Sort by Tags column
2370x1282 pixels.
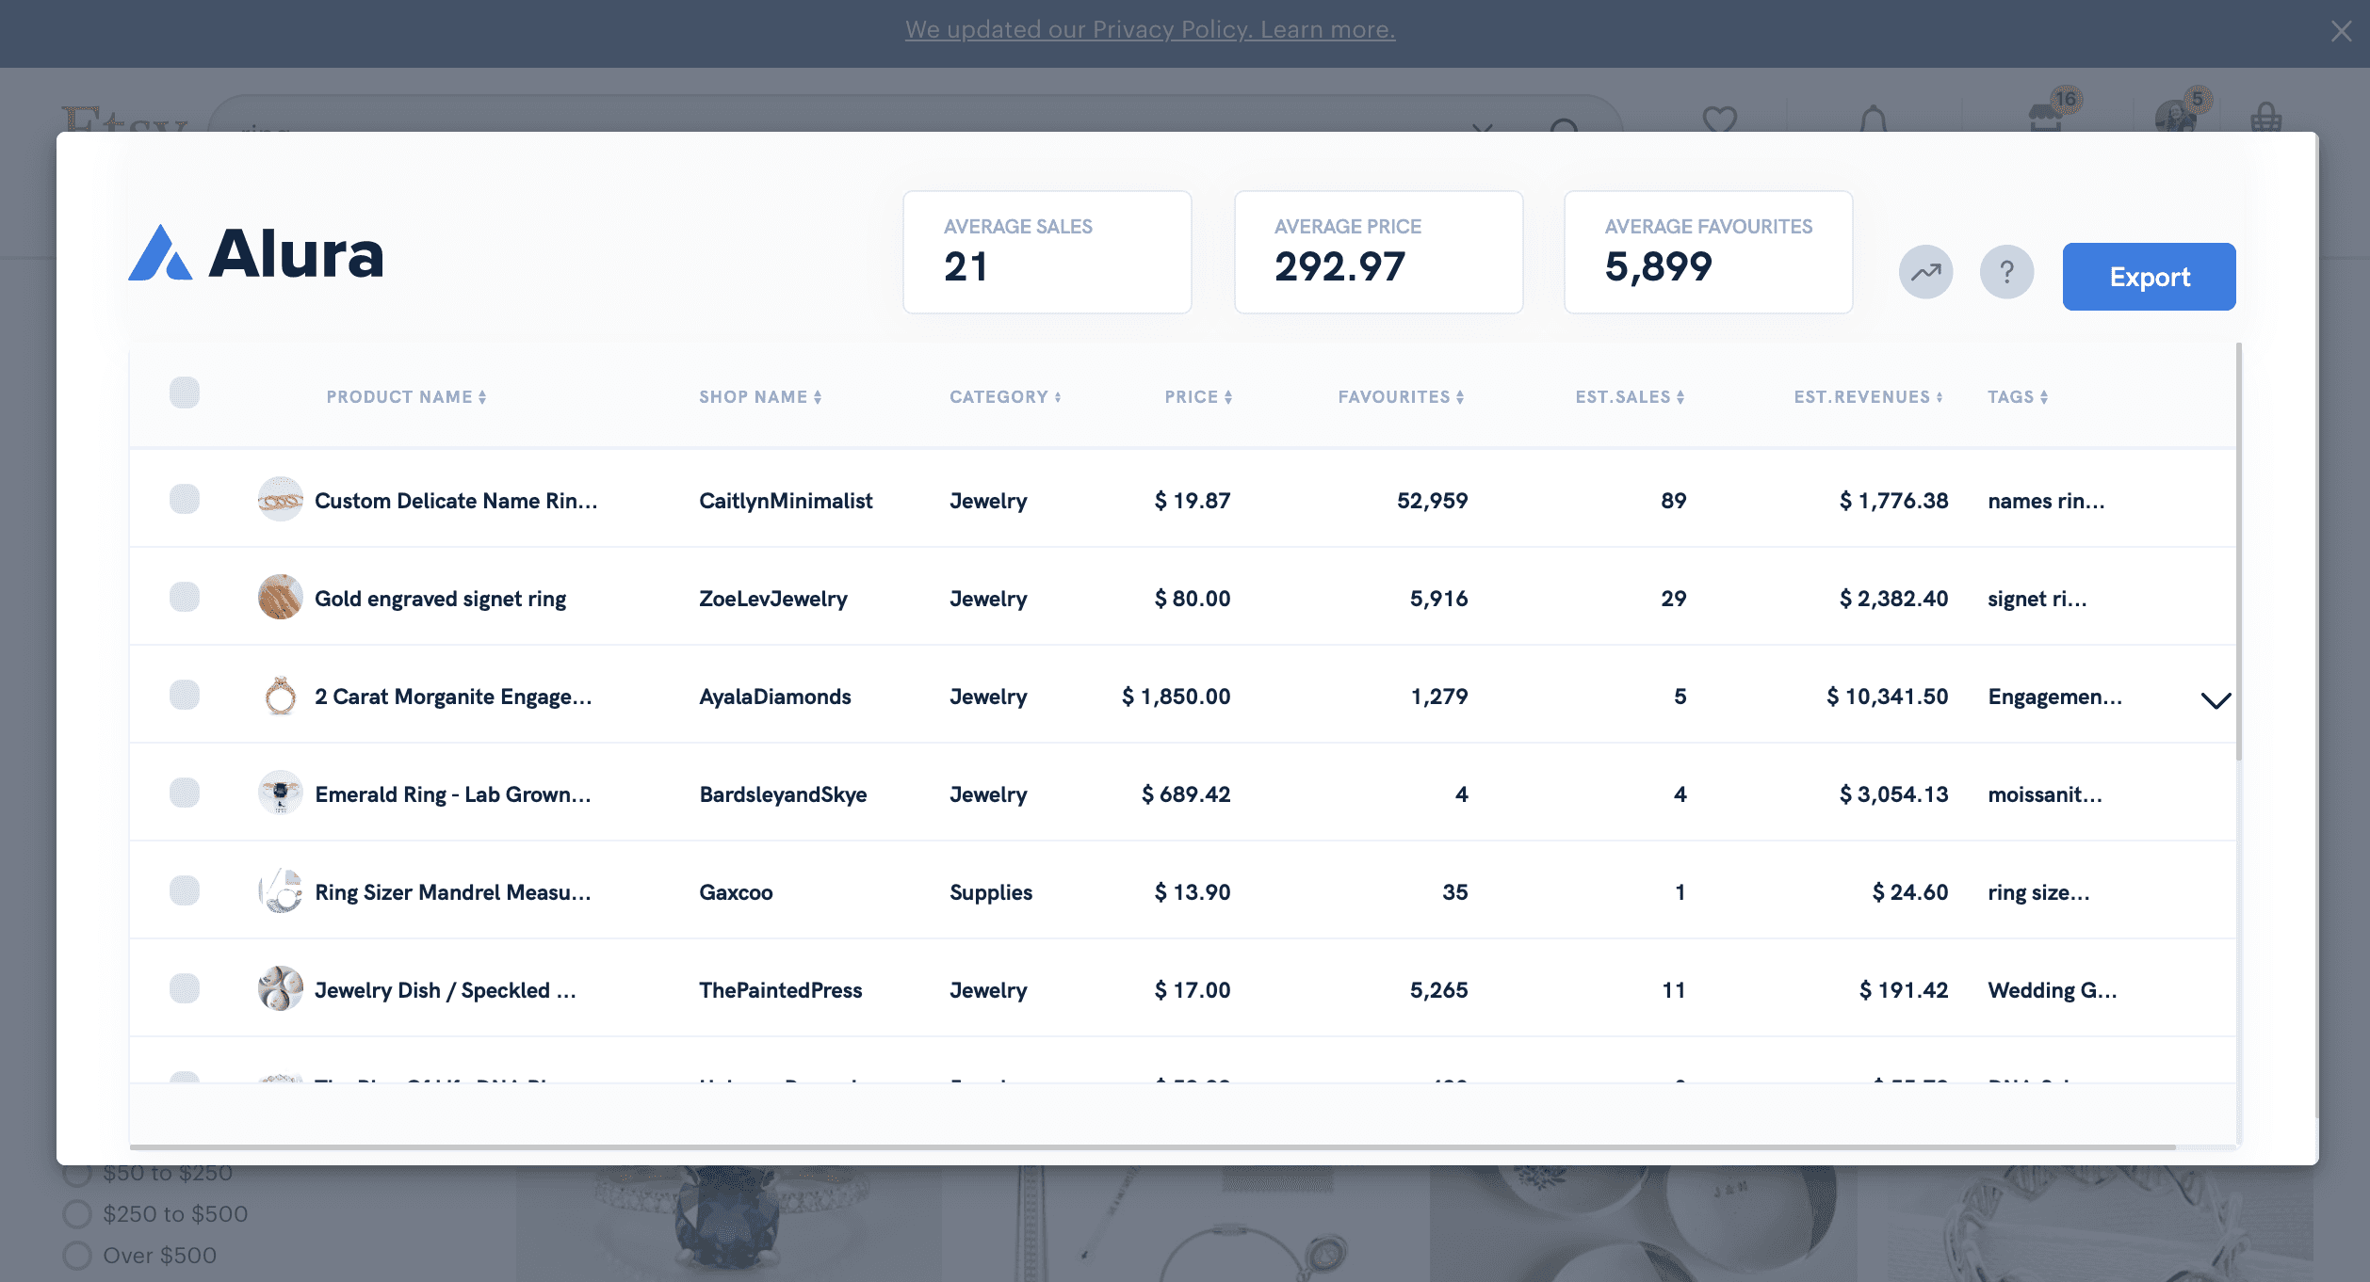2018,397
